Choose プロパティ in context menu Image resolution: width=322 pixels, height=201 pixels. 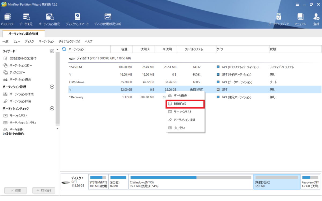(x=185, y=128)
